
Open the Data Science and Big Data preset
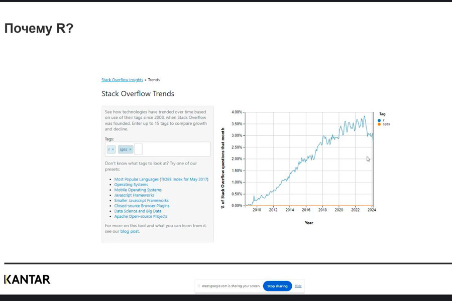pos(138,211)
